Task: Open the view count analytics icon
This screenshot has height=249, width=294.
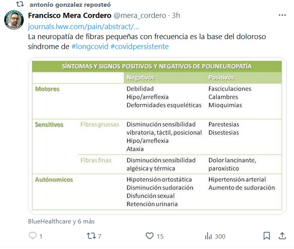Action: 208,236
